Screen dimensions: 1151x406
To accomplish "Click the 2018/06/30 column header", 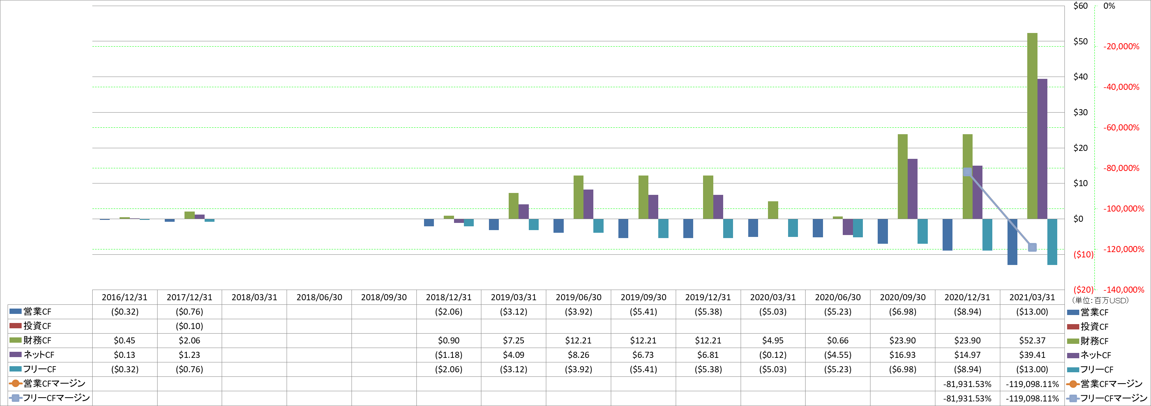I will [x=319, y=297].
